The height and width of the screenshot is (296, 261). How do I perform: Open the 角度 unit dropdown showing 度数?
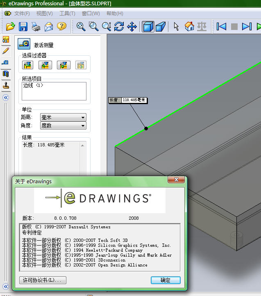pos(63,125)
